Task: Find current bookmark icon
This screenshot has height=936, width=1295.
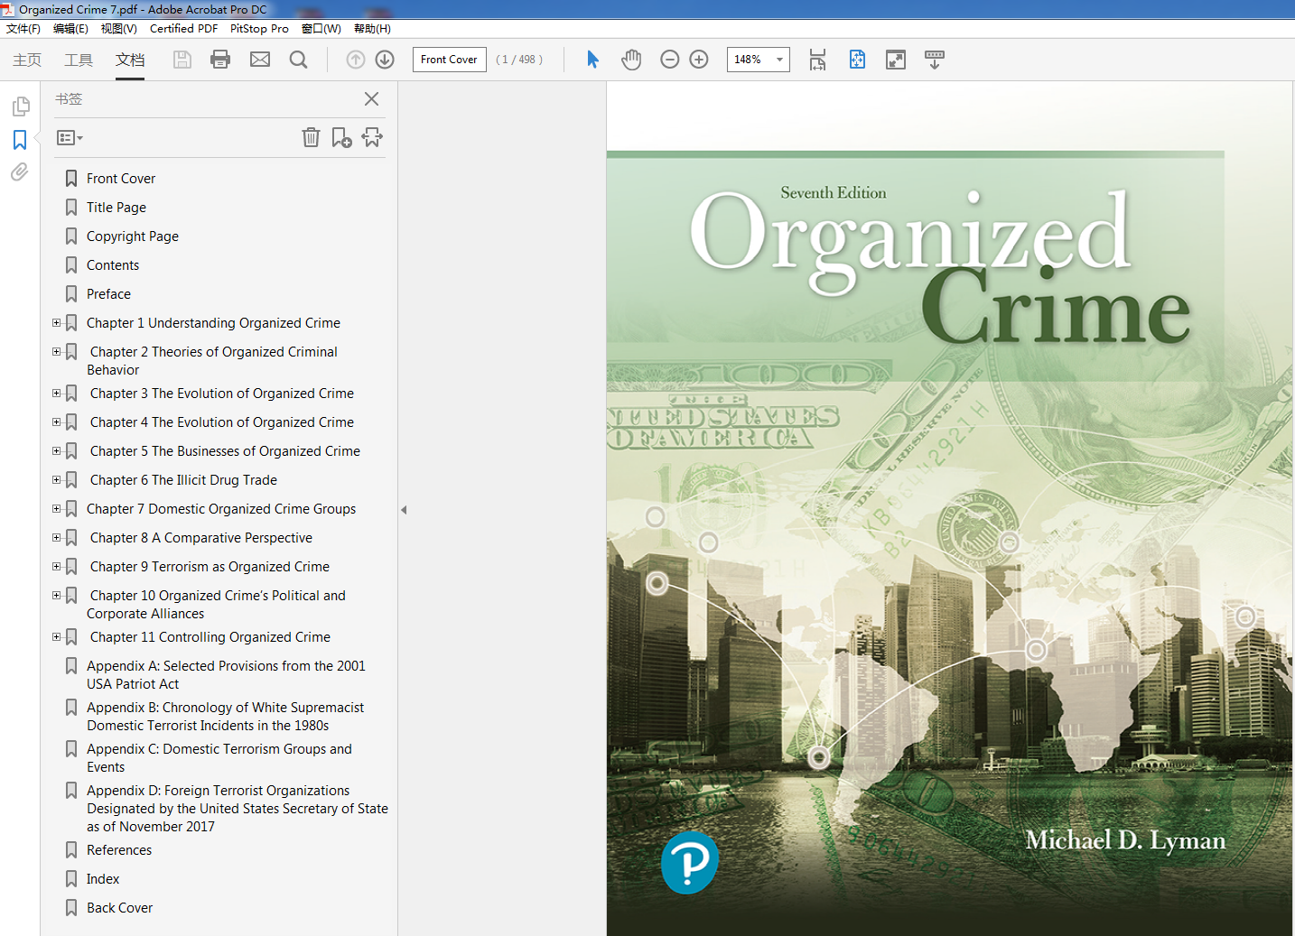Action: [x=372, y=137]
